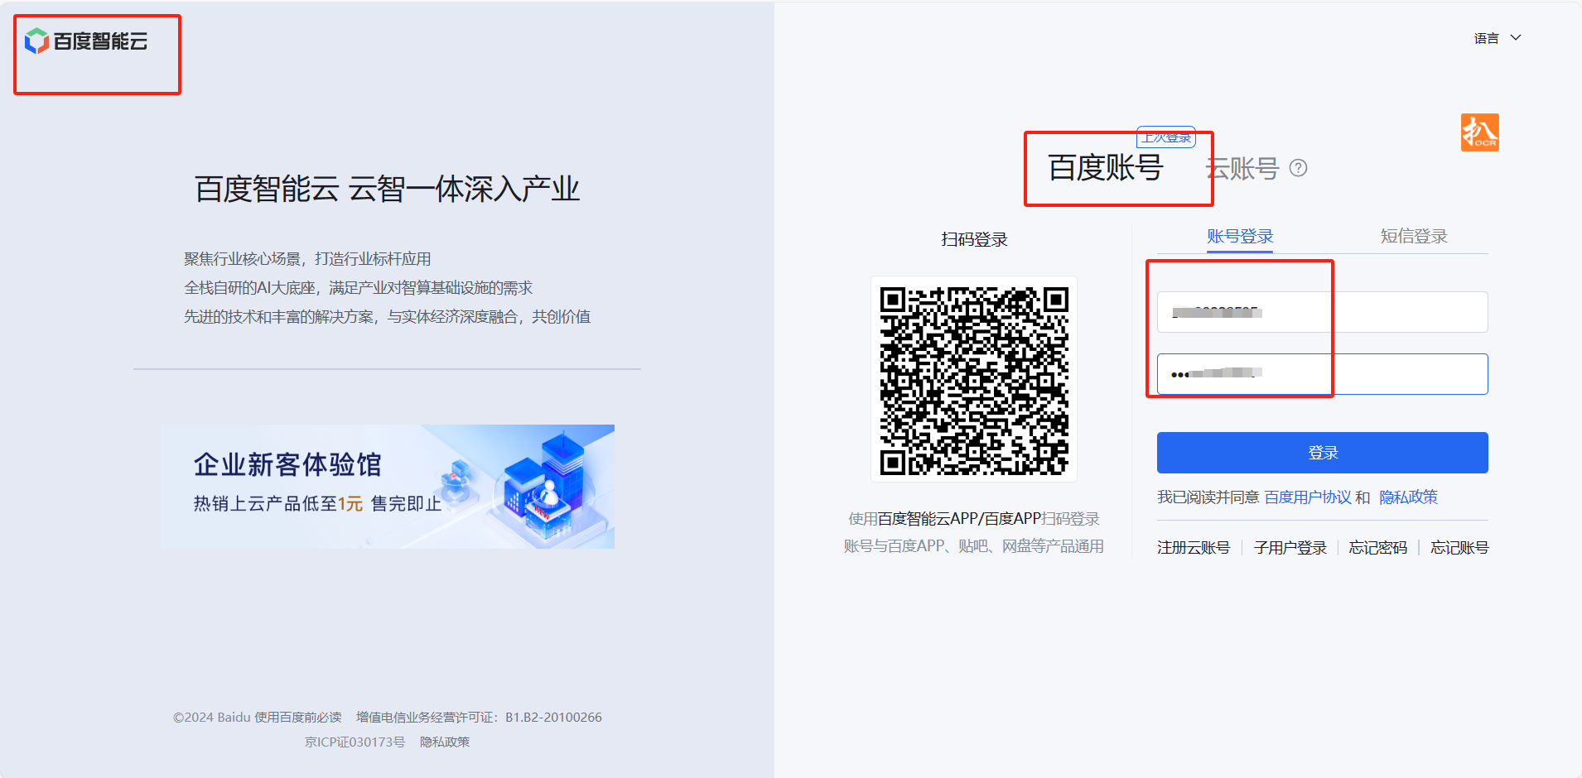Click the help icon beside 云账号

tap(1299, 168)
